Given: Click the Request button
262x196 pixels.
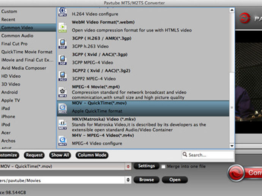Looking at the screenshot, I should point(34,155).
